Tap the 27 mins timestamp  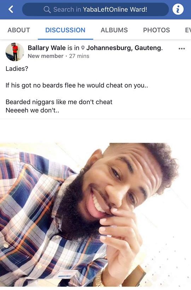pyautogui.click(x=79, y=56)
